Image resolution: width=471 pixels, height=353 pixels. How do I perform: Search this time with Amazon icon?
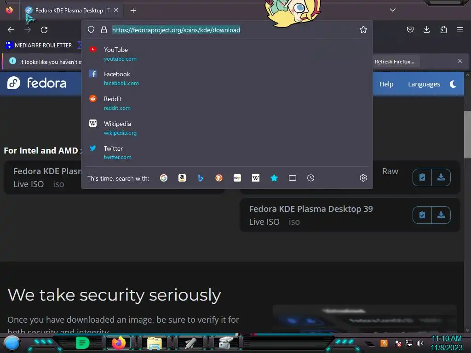tap(182, 178)
